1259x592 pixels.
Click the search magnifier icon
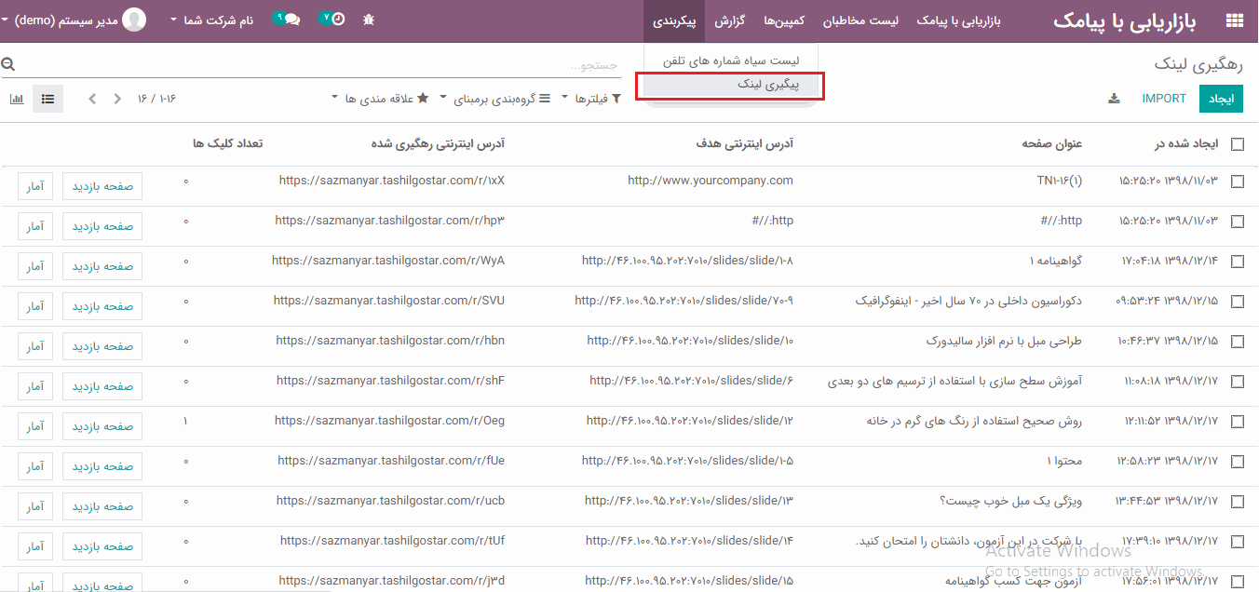click(8, 64)
